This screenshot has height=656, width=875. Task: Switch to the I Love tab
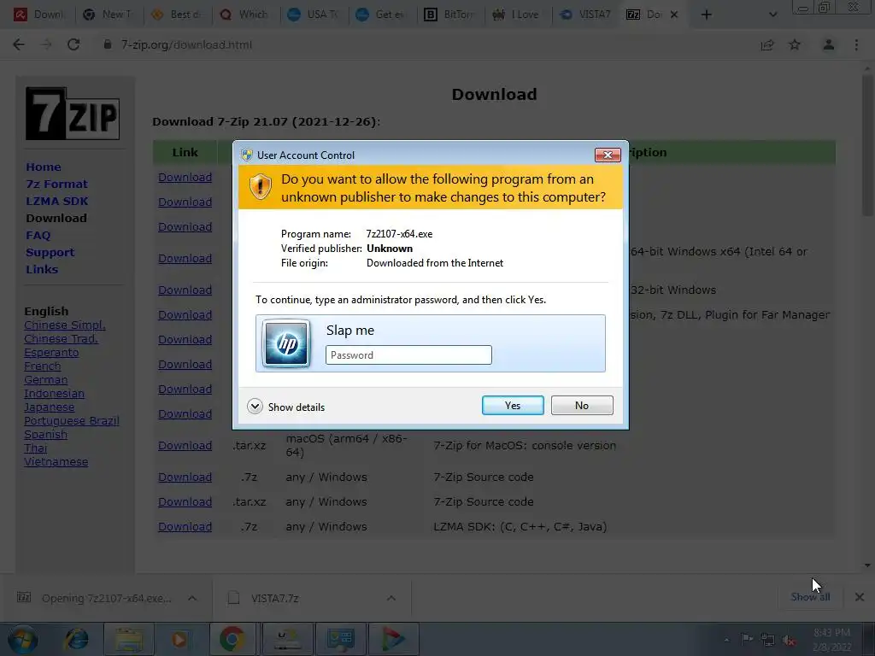518,15
